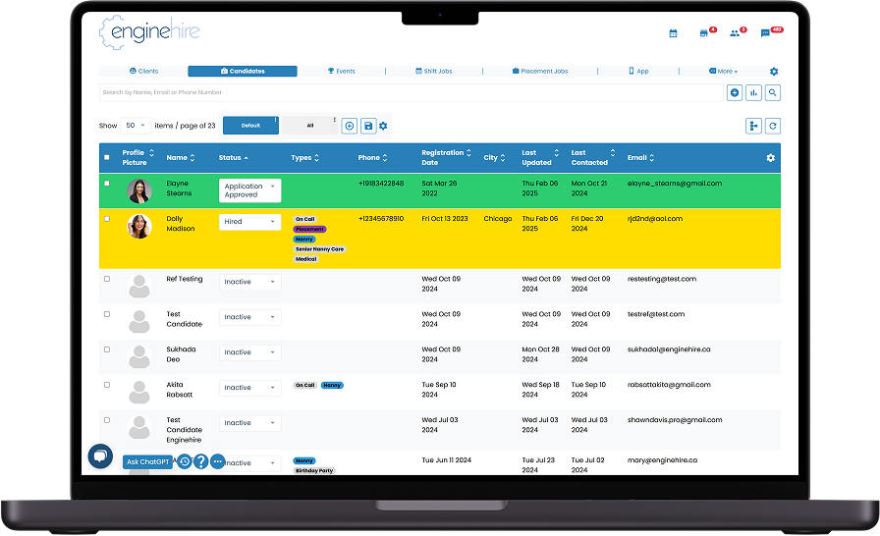
Task: Open elayne_stearns@gmail.com email
Action: pyautogui.click(x=675, y=184)
